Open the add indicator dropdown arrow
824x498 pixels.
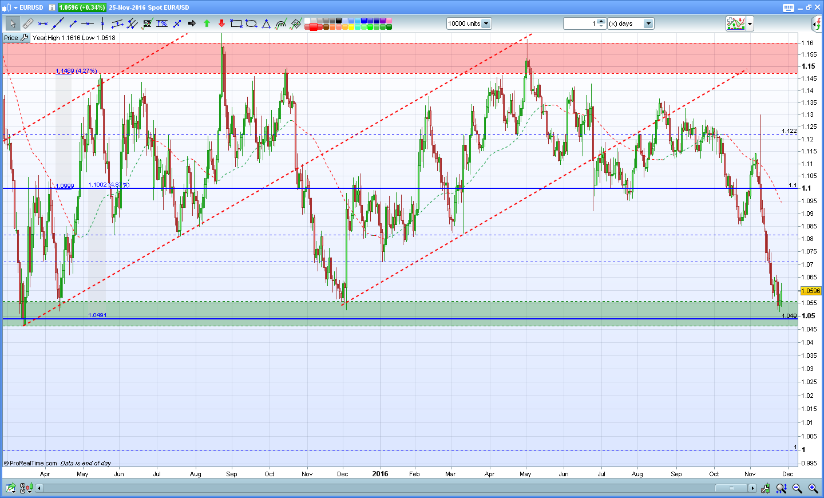(x=750, y=23)
